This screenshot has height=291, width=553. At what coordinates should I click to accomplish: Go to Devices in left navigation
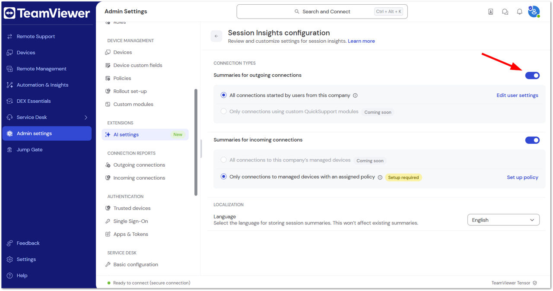click(47, 53)
